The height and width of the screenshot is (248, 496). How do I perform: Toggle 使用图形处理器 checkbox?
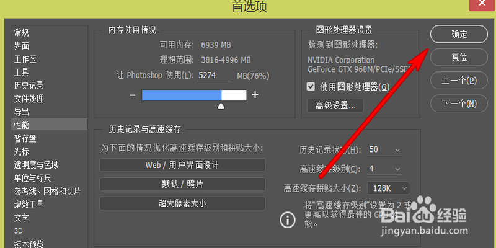coord(311,86)
